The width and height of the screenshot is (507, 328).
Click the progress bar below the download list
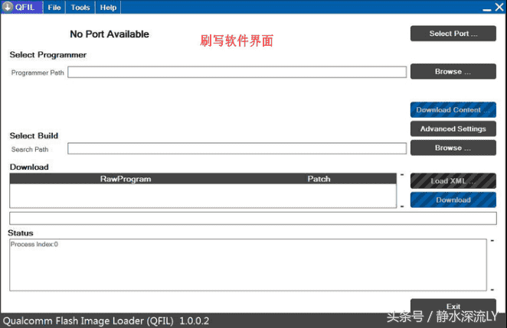(253, 218)
